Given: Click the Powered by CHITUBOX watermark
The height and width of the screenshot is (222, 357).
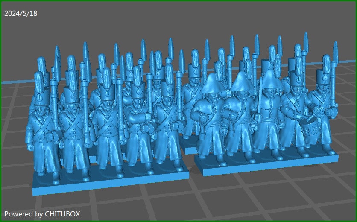Looking at the screenshot, I should [42, 213].
